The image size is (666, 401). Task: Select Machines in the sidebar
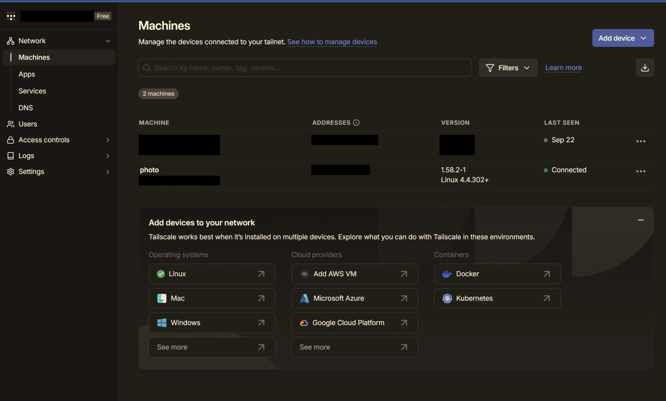point(59,57)
